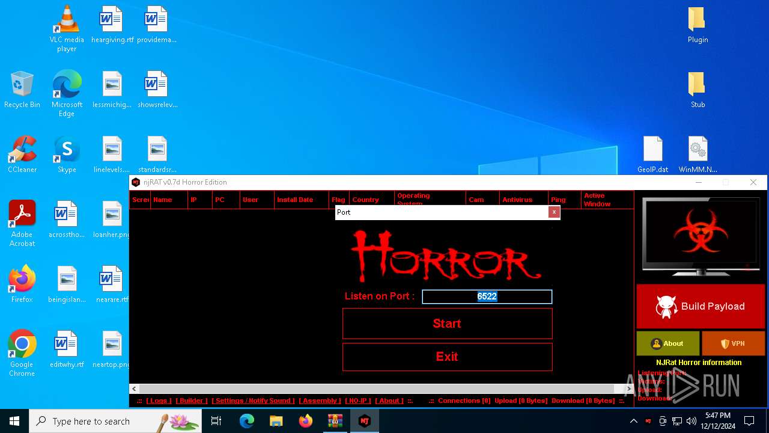Open VLC media player desktop icon
The height and width of the screenshot is (433, 769).
[x=67, y=28]
